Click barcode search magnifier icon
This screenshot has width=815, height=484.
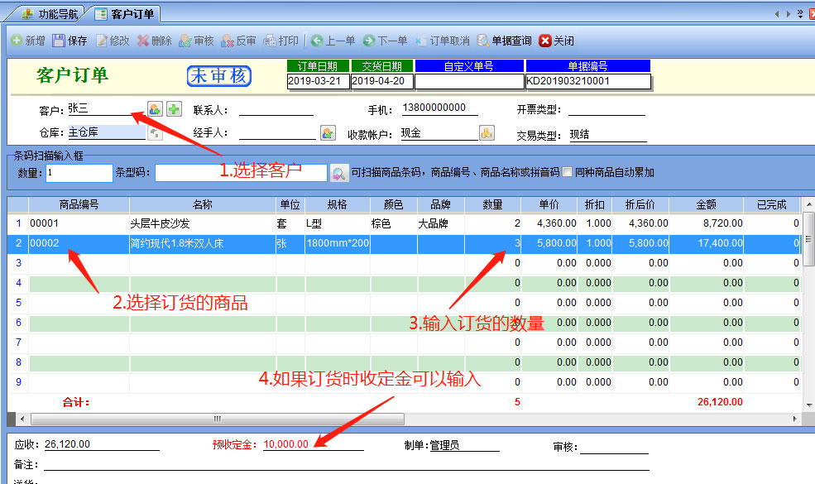338,173
